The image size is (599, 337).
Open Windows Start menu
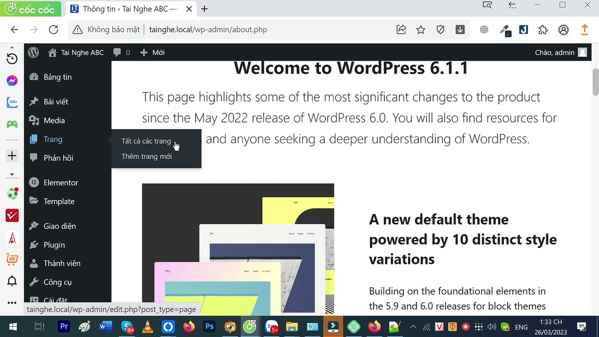click(x=13, y=327)
